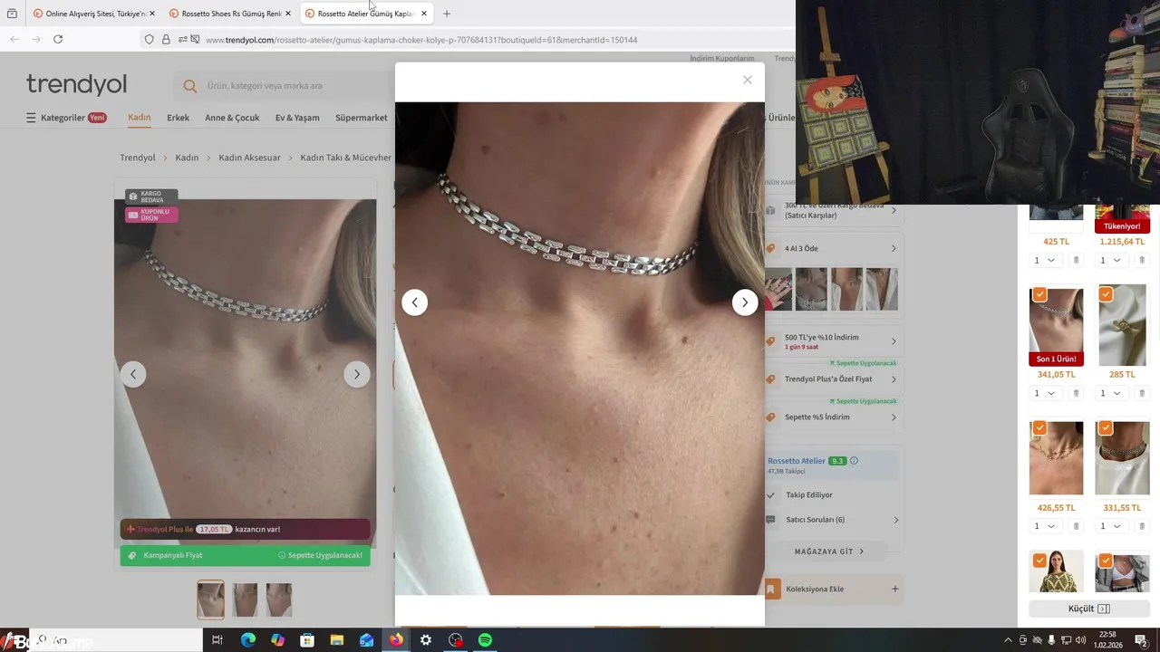Open quantity dropdown for 285 TL item
The image size is (1160, 652).
point(1111,394)
